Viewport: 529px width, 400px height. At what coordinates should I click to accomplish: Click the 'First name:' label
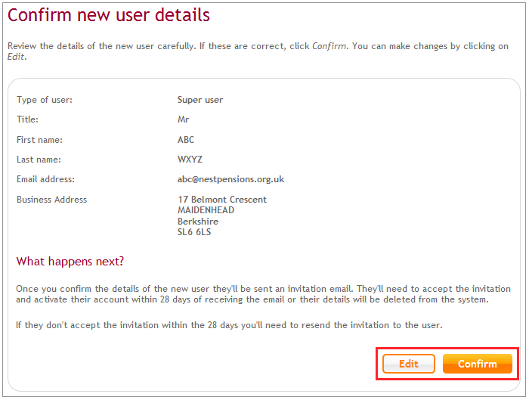(39, 140)
